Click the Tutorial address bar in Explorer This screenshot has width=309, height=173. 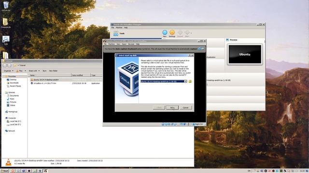[57, 65]
